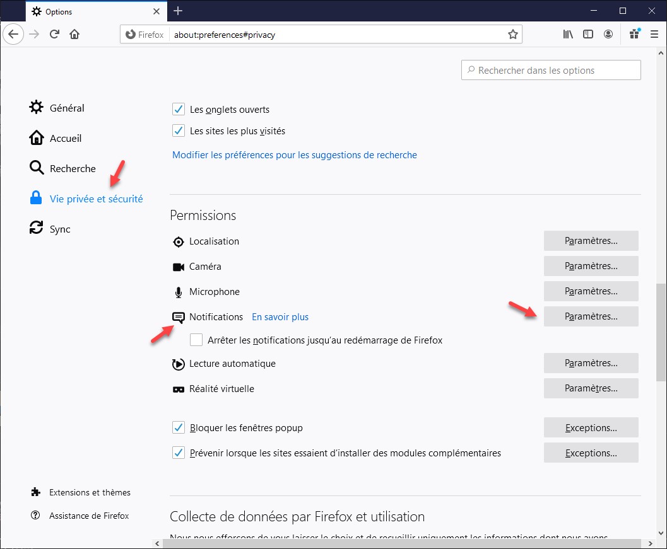This screenshot has width=667, height=549.
Task: Open the Library icon in toolbar
Action: pyautogui.click(x=568, y=34)
